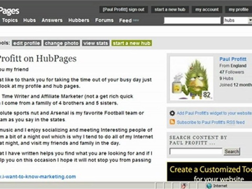This screenshot has width=252, height=189.
Task: Visit the Forums section
Action: point(104,20)
